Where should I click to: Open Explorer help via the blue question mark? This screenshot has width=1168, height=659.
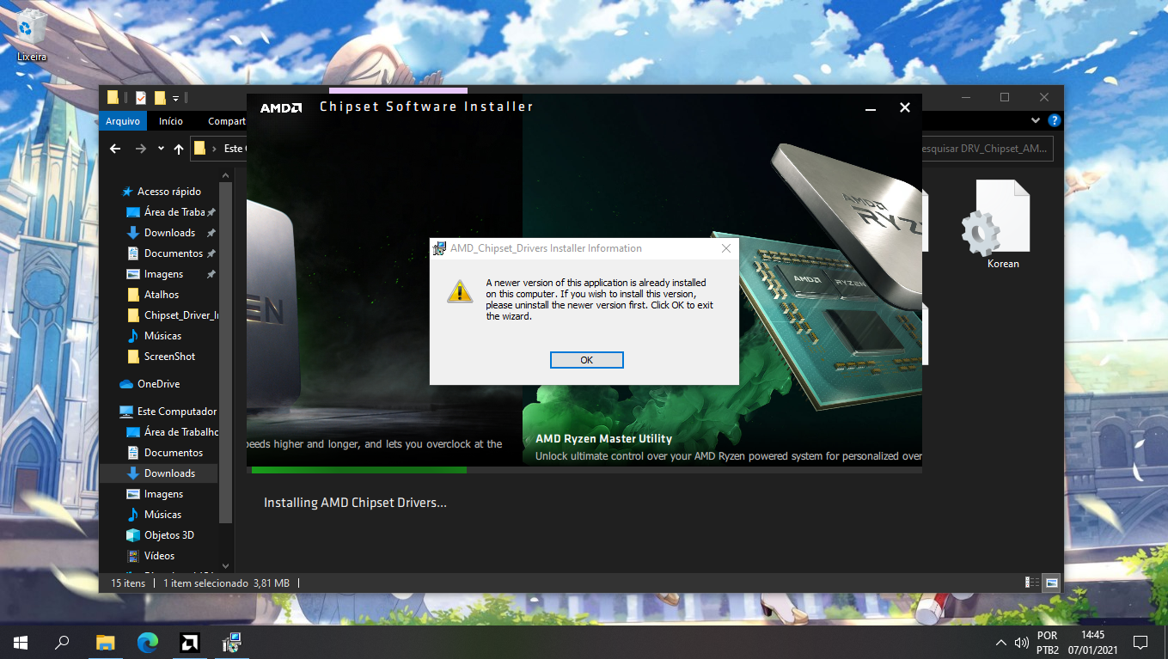(x=1055, y=121)
